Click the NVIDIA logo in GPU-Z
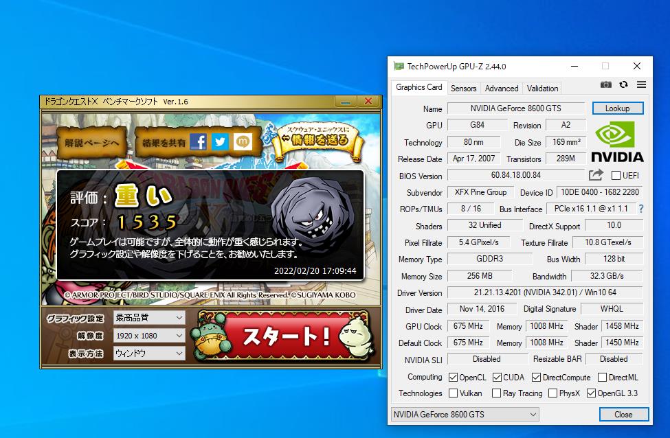 (x=617, y=142)
